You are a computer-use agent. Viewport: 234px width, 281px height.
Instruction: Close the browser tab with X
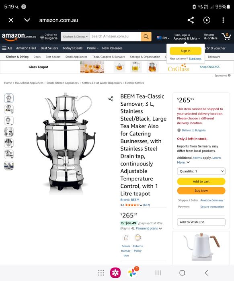(x=11, y=20)
